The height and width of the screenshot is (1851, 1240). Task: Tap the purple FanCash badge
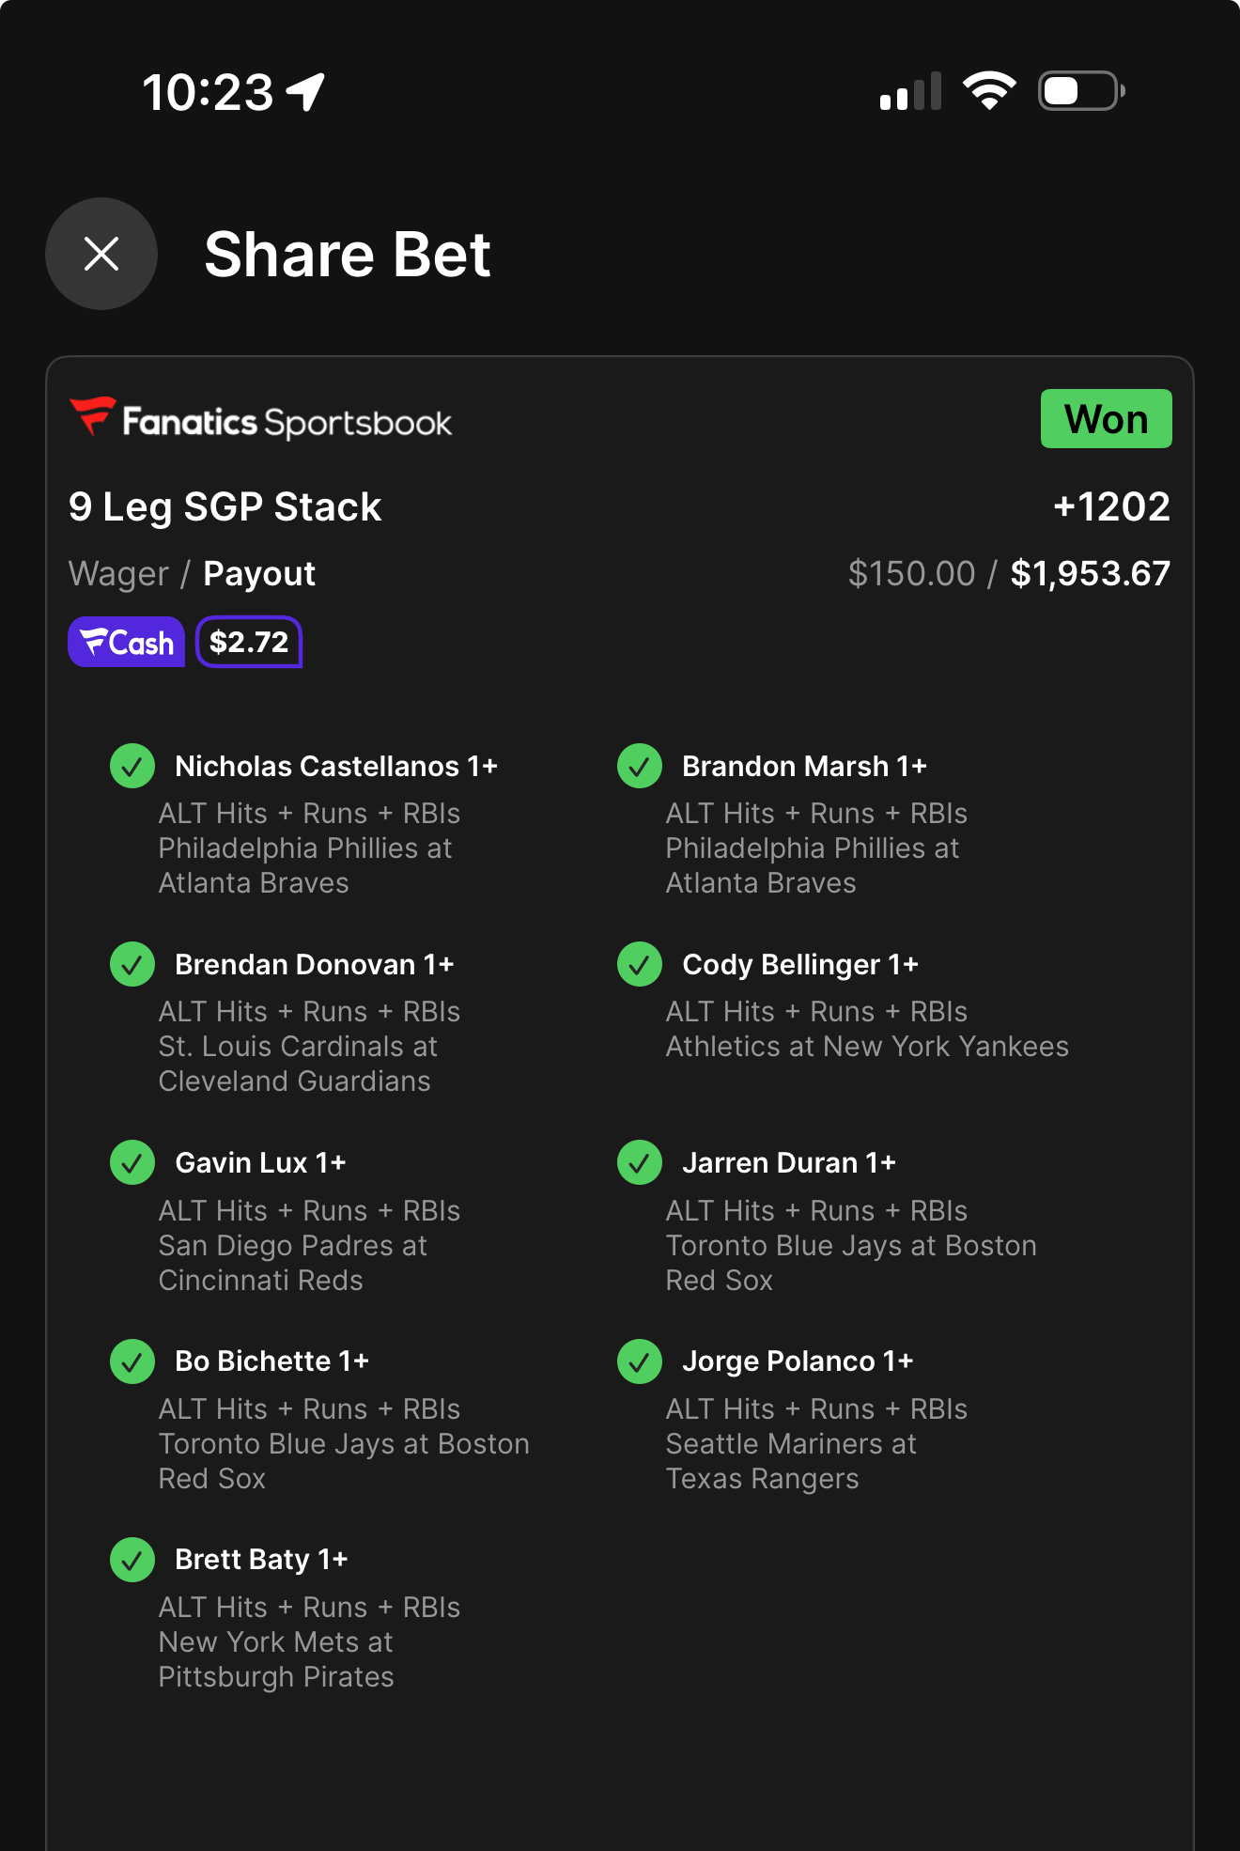[x=127, y=642]
